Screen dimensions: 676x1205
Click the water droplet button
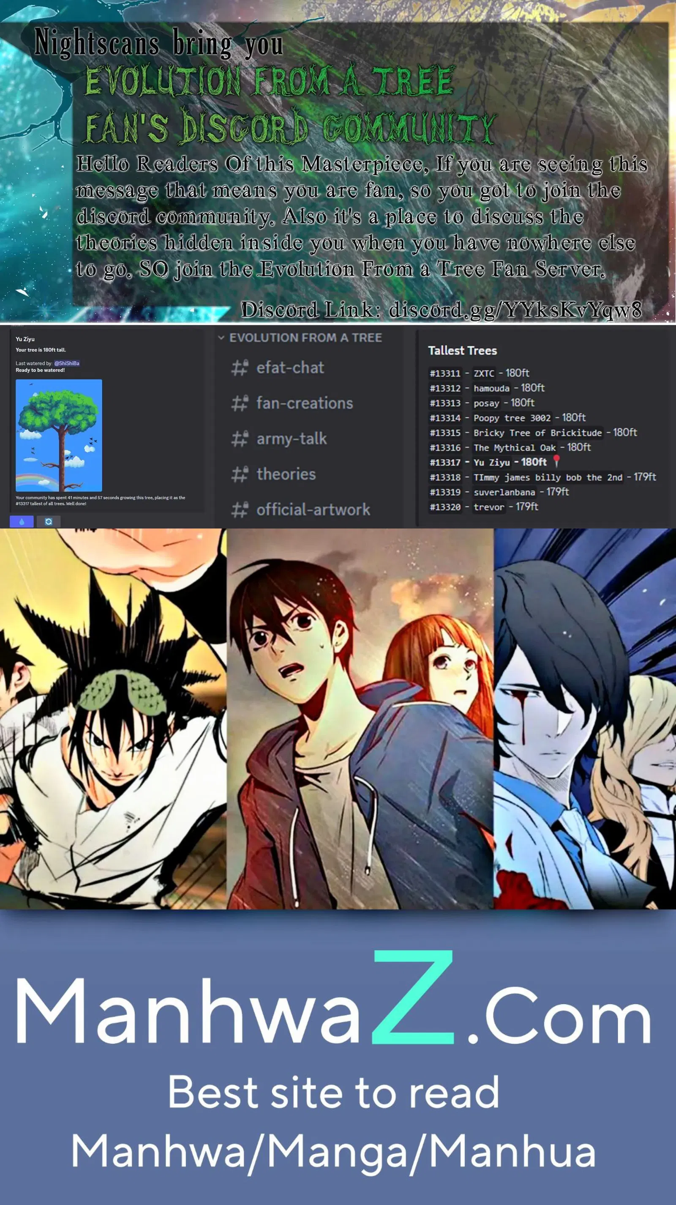click(x=22, y=522)
